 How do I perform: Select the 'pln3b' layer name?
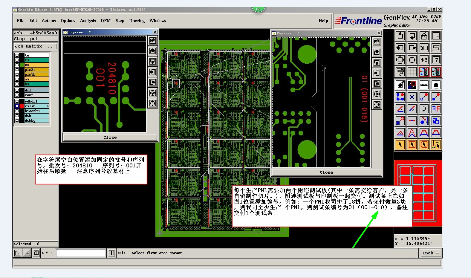pos(37,74)
